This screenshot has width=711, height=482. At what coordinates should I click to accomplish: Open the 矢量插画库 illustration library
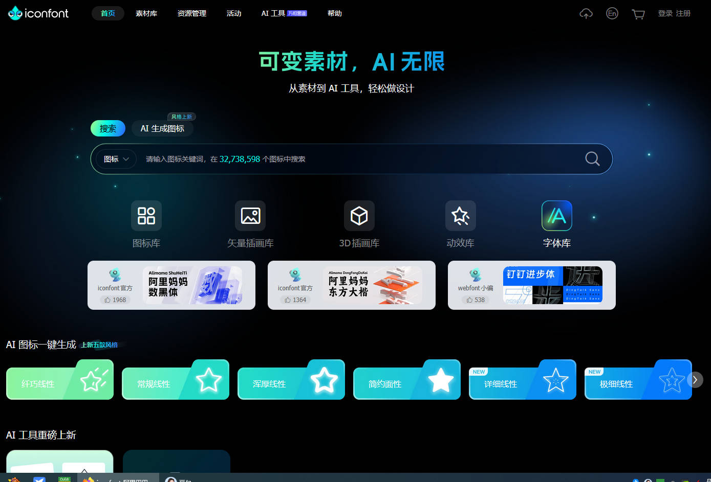pyautogui.click(x=250, y=216)
